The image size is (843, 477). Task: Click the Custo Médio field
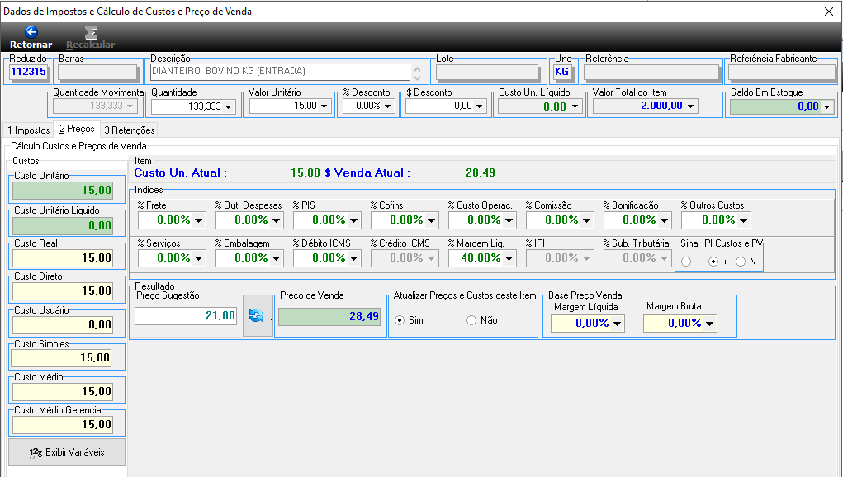[63, 392]
